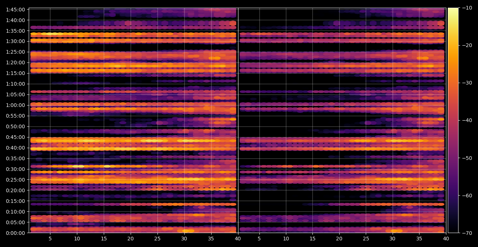Select the 1:00:00 time label

[x=15, y=105]
